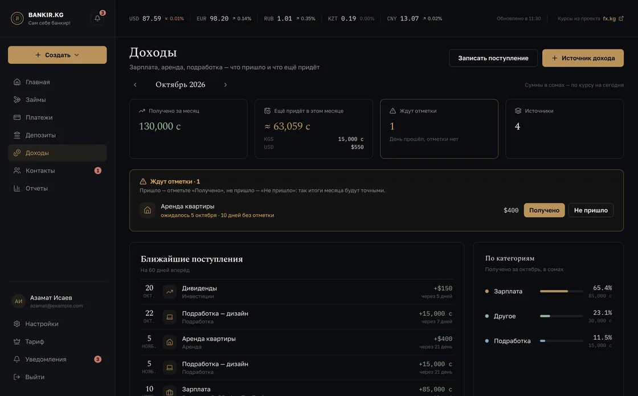Open the Доходы section in sidebar
The width and height of the screenshot is (638, 396).
pos(58,153)
